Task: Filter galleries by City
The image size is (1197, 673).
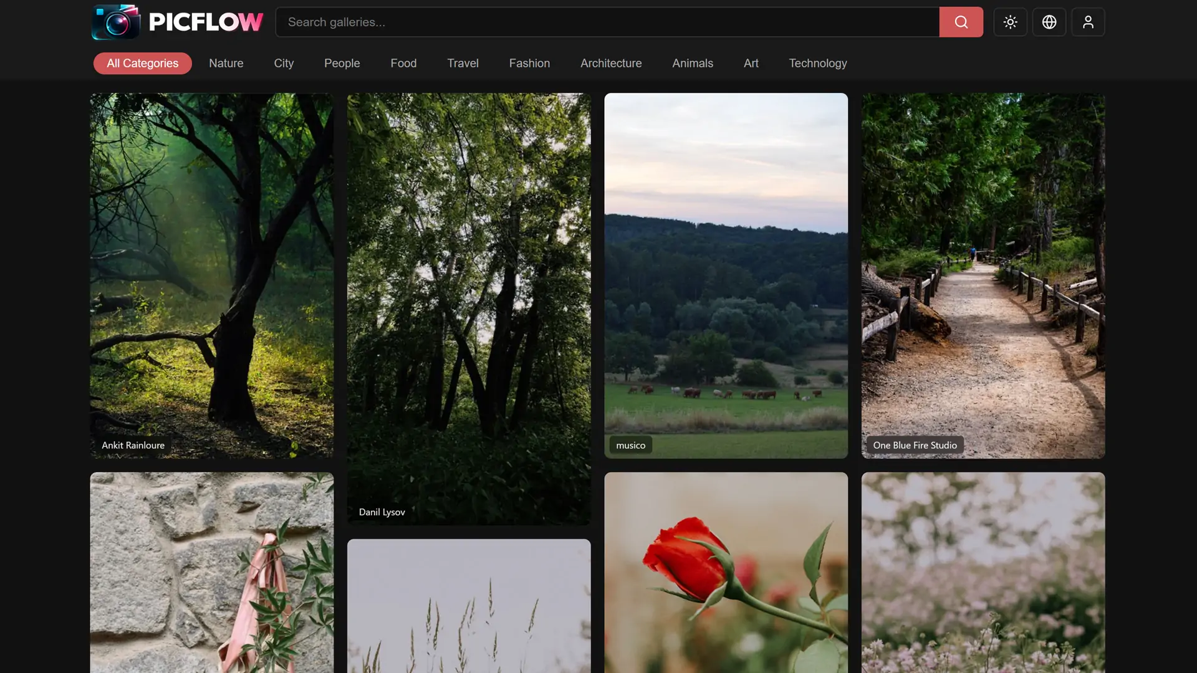Action: (x=284, y=63)
